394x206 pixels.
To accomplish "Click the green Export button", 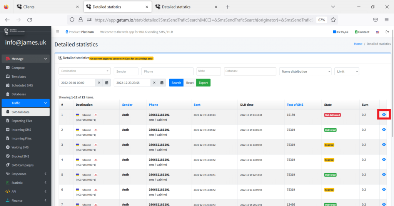I will [x=203, y=83].
